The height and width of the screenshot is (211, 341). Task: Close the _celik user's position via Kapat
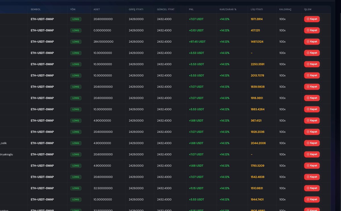coord(312,143)
